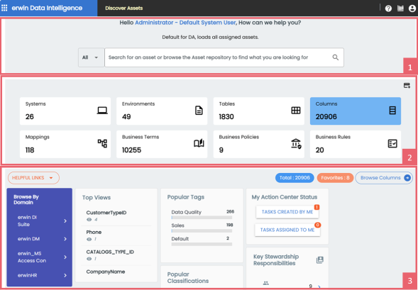Expand the erwin DI Suite domain chevron
This screenshot has width=418, height=290.
(65, 221)
